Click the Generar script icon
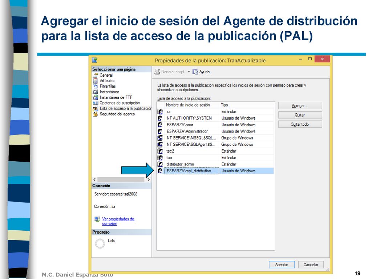 (x=157, y=72)
